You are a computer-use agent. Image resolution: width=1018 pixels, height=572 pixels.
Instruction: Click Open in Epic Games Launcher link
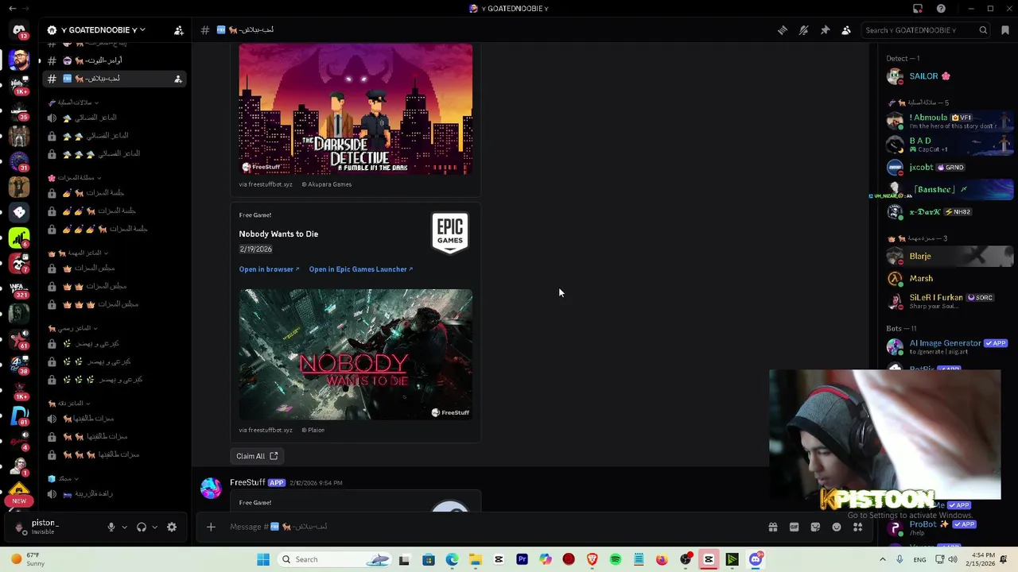tap(361, 269)
